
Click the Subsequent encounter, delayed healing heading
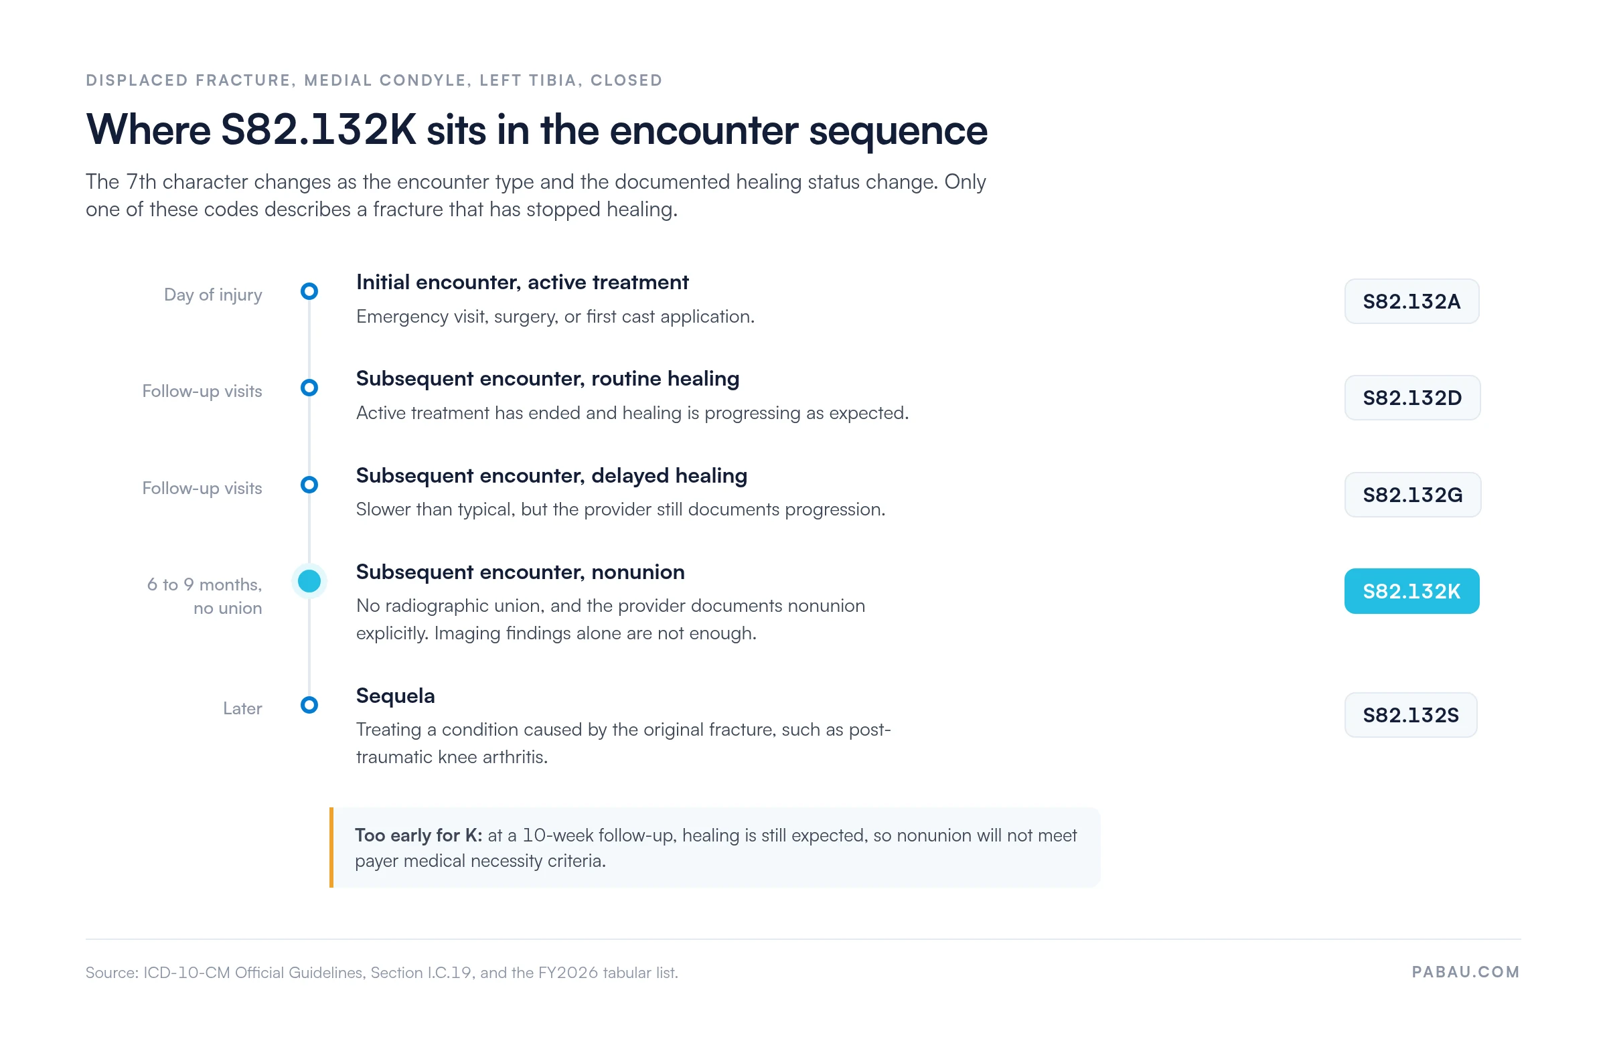click(x=552, y=476)
